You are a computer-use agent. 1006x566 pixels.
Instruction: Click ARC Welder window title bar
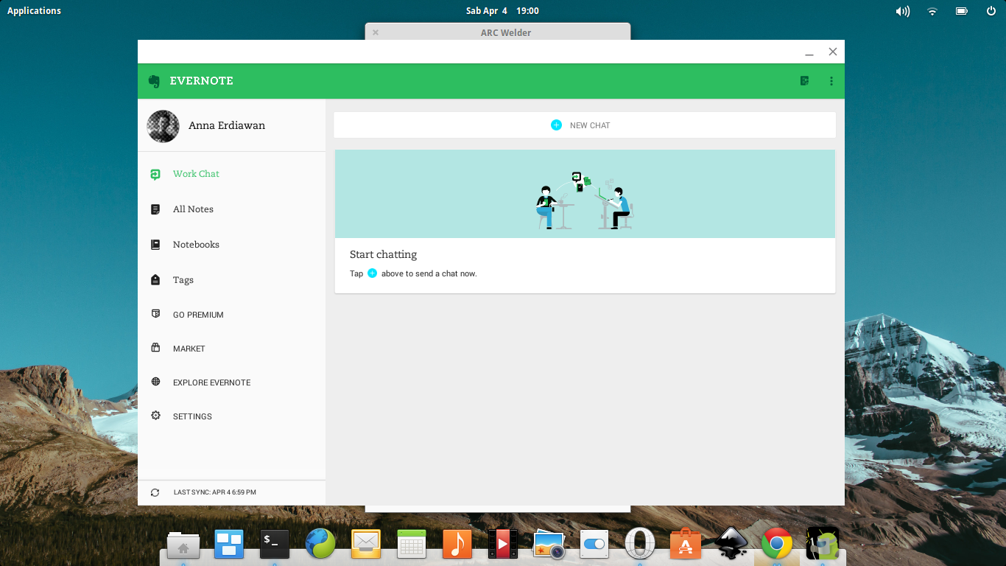[x=498, y=32]
